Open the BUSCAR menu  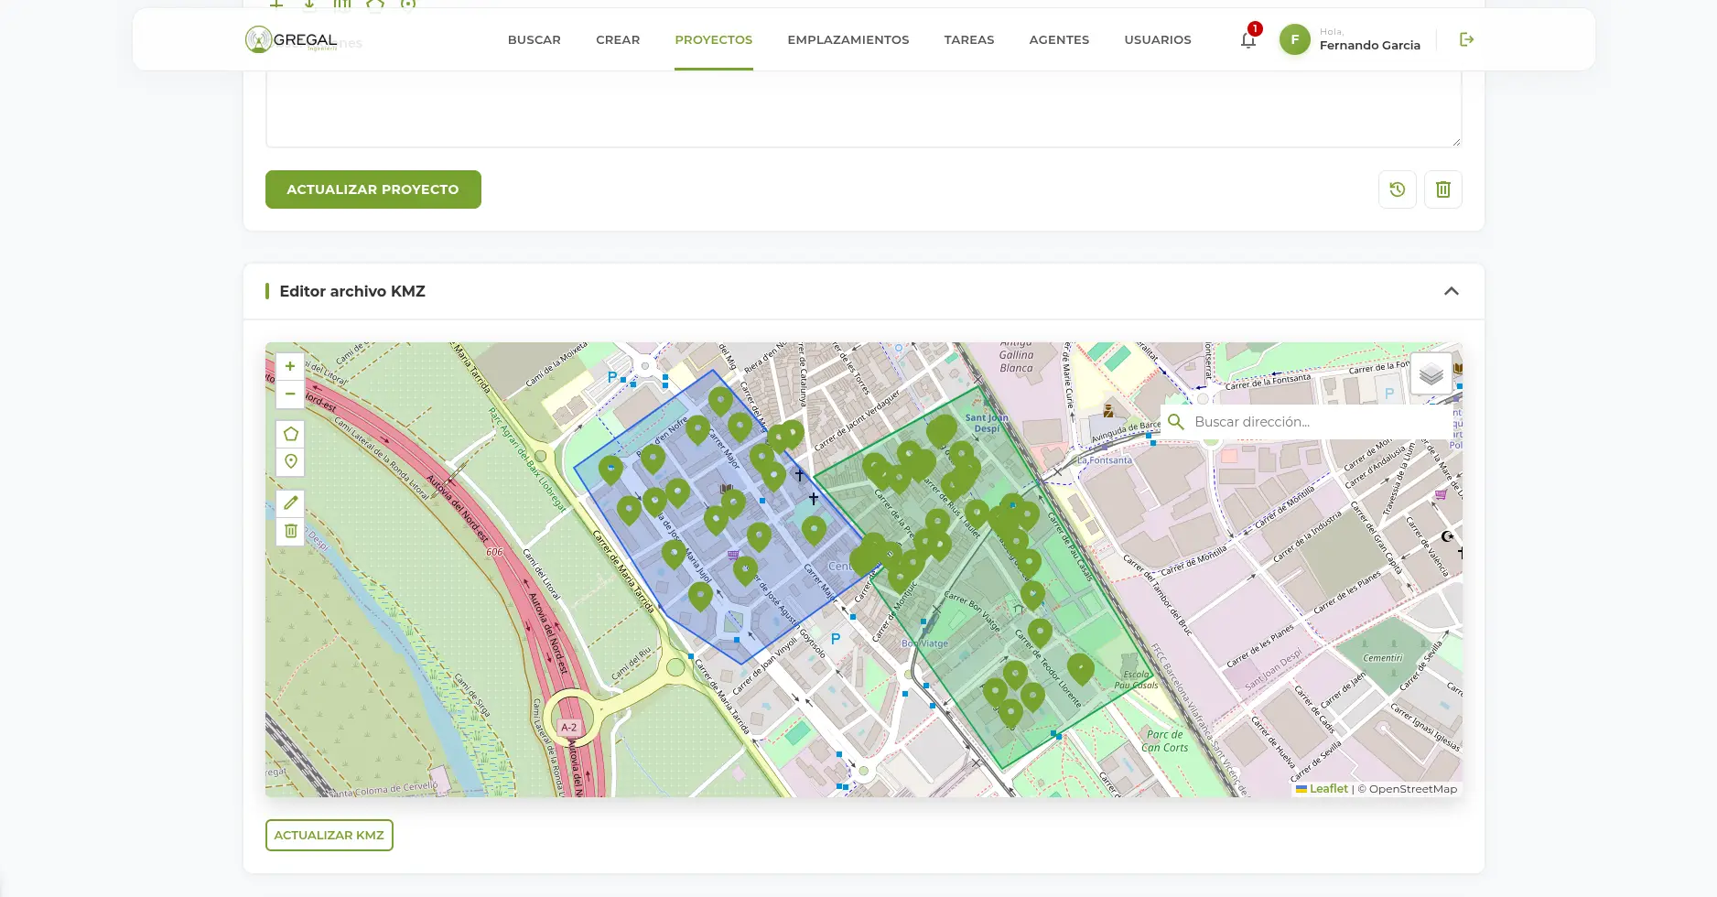click(x=535, y=39)
